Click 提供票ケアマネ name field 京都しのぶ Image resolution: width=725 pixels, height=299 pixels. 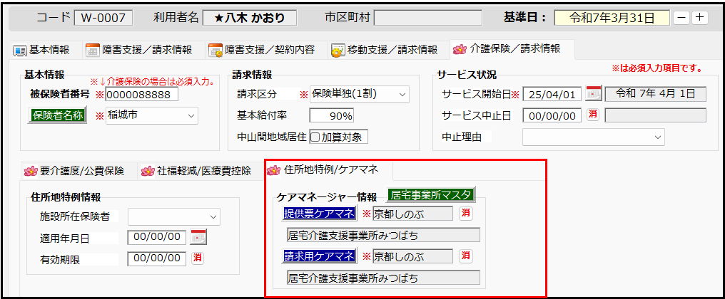[x=413, y=214]
